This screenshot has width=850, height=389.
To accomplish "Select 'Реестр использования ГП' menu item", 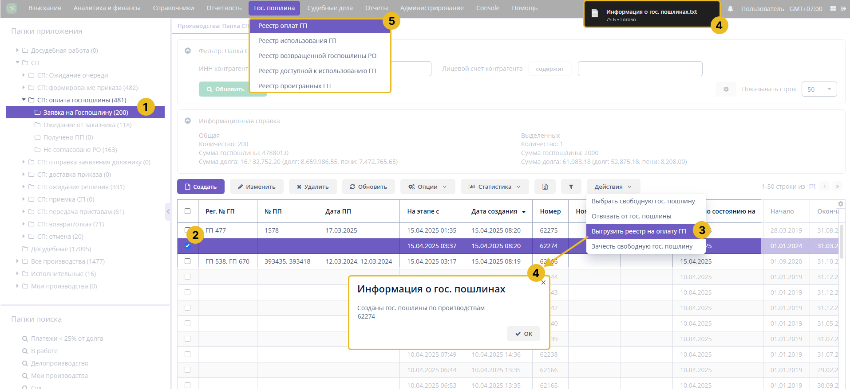I will 297,41.
